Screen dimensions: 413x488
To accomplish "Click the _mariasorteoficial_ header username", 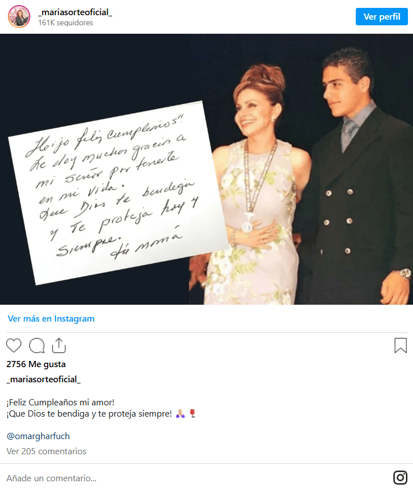I will (75, 12).
